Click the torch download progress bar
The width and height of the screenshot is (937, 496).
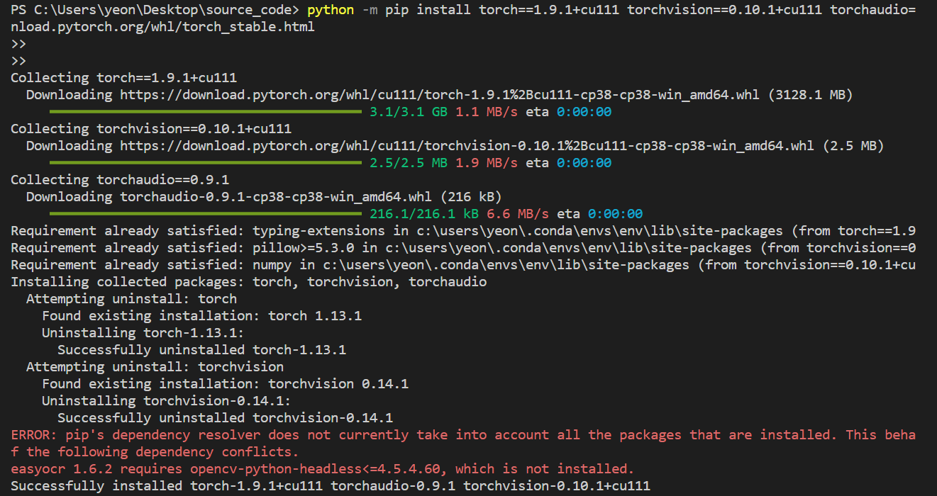coord(205,112)
